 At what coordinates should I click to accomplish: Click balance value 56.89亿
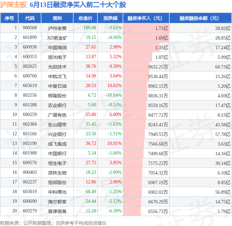pos(223,192)
